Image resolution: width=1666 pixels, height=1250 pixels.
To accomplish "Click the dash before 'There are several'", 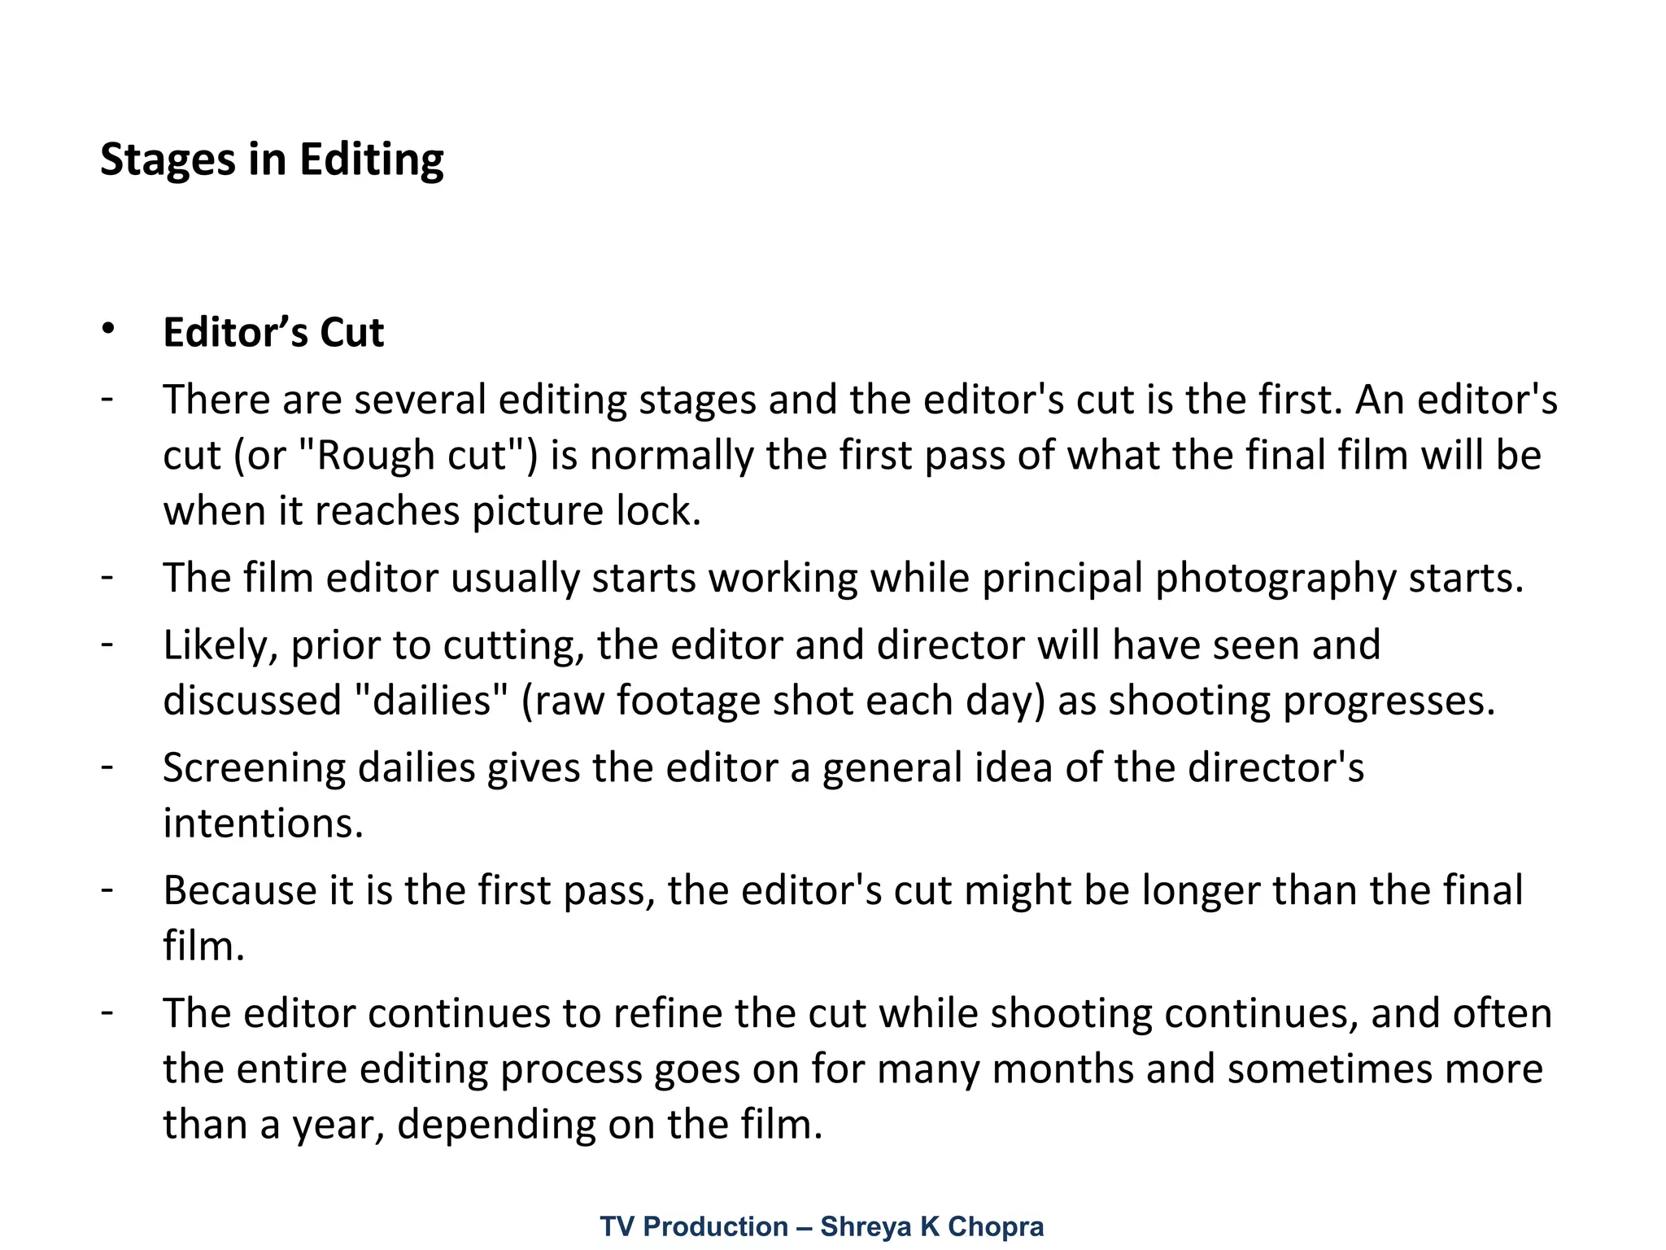I will (x=107, y=400).
